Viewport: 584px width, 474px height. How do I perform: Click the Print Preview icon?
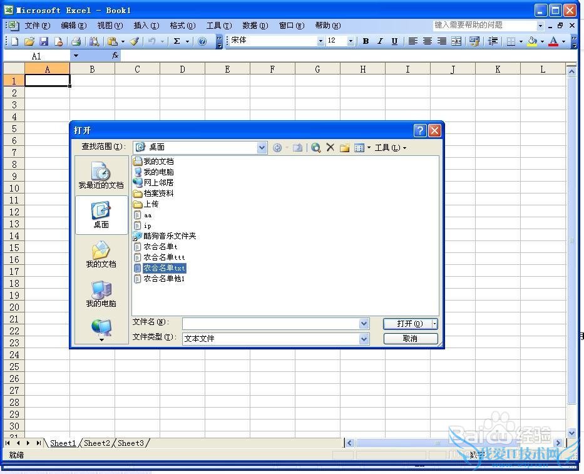[x=95, y=41]
